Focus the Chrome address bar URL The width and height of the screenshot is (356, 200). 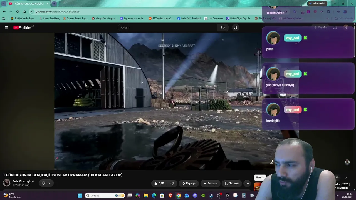click(x=58, y=12)
